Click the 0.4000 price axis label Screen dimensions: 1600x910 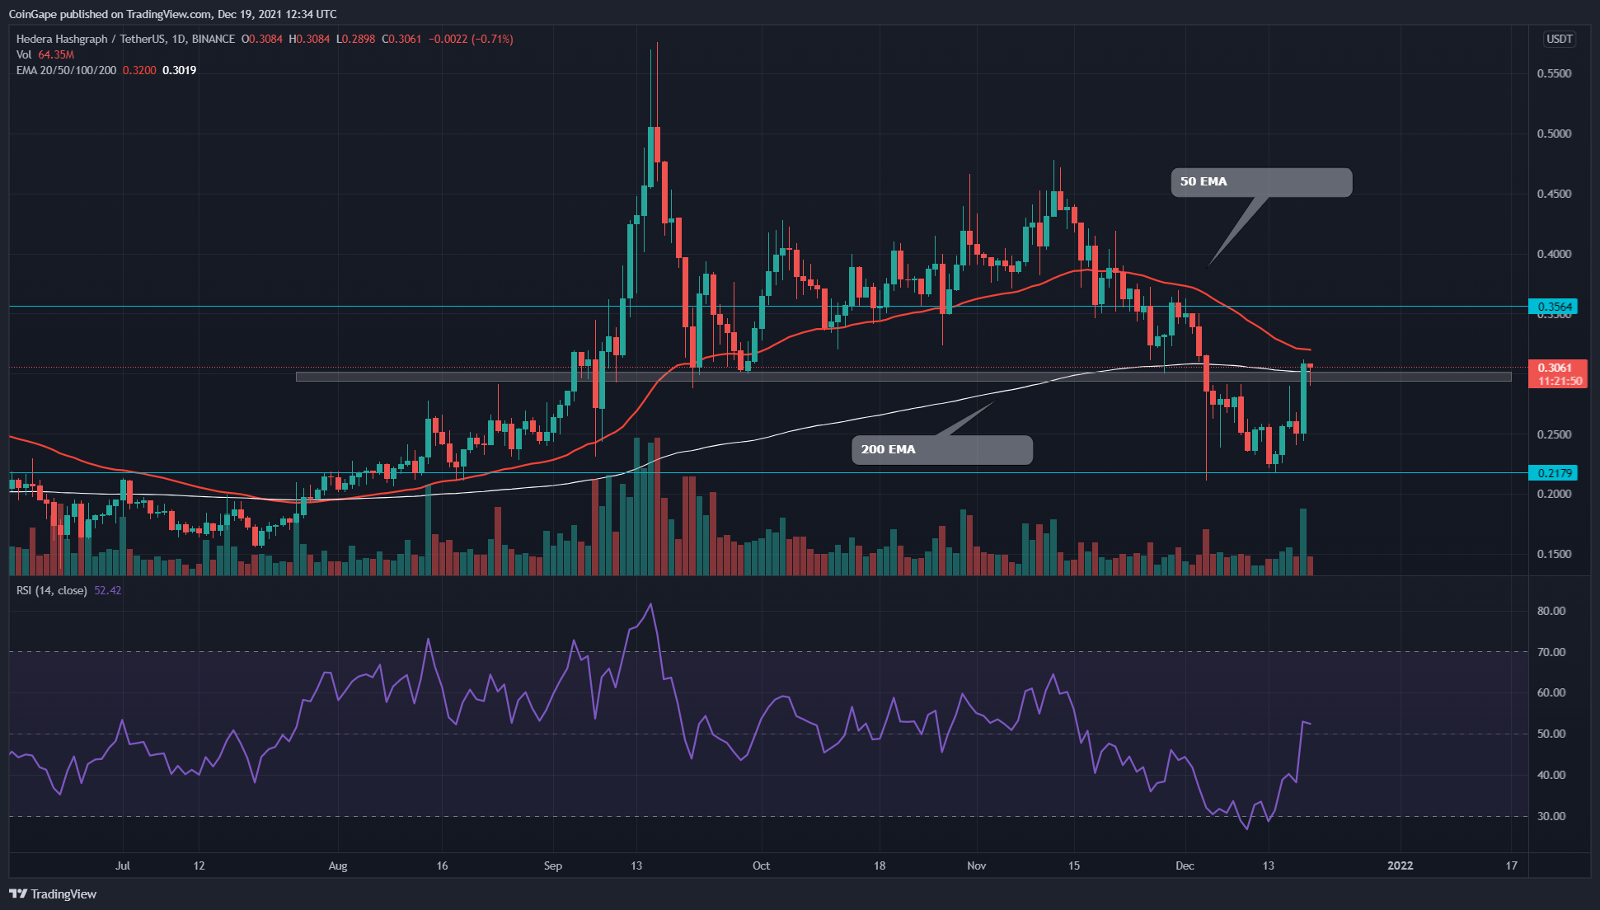1554,254
